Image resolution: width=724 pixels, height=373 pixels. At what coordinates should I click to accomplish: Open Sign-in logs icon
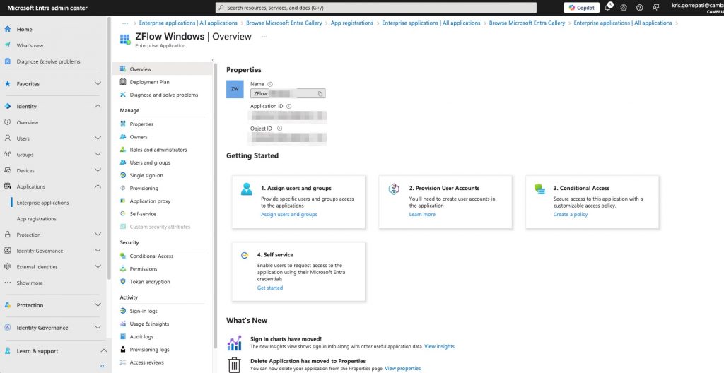pyautogui.click(x=123, y=311)
